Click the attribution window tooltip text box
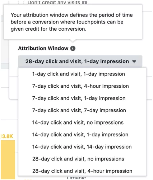 [x=73, y=22]
